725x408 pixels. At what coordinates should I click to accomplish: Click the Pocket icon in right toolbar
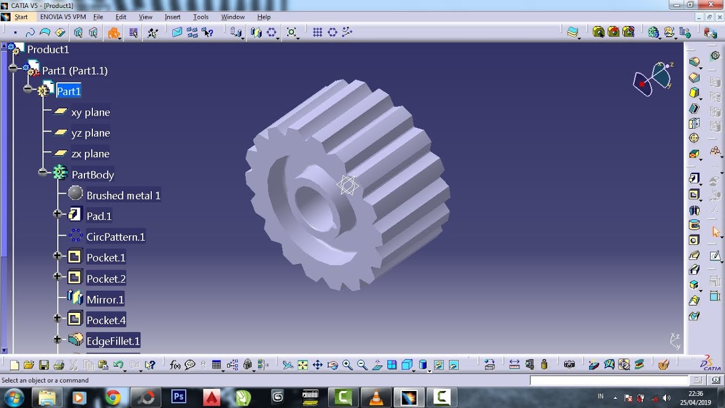[x=694, y=194]
